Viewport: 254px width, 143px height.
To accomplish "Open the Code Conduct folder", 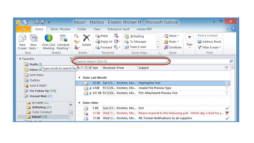I will pyautogui.click(x=39, y=112).
